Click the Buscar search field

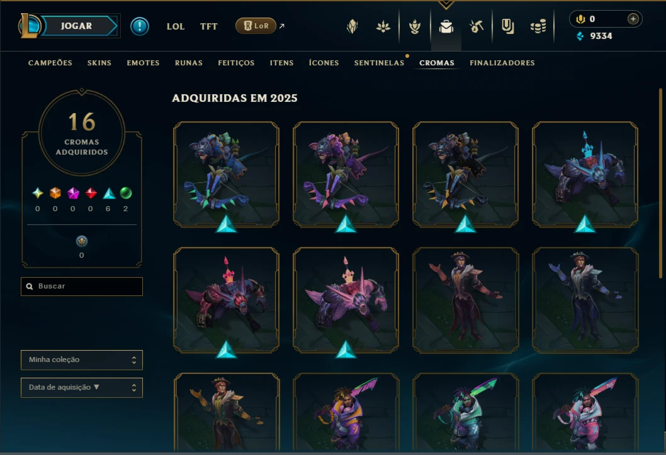[82, 286]
